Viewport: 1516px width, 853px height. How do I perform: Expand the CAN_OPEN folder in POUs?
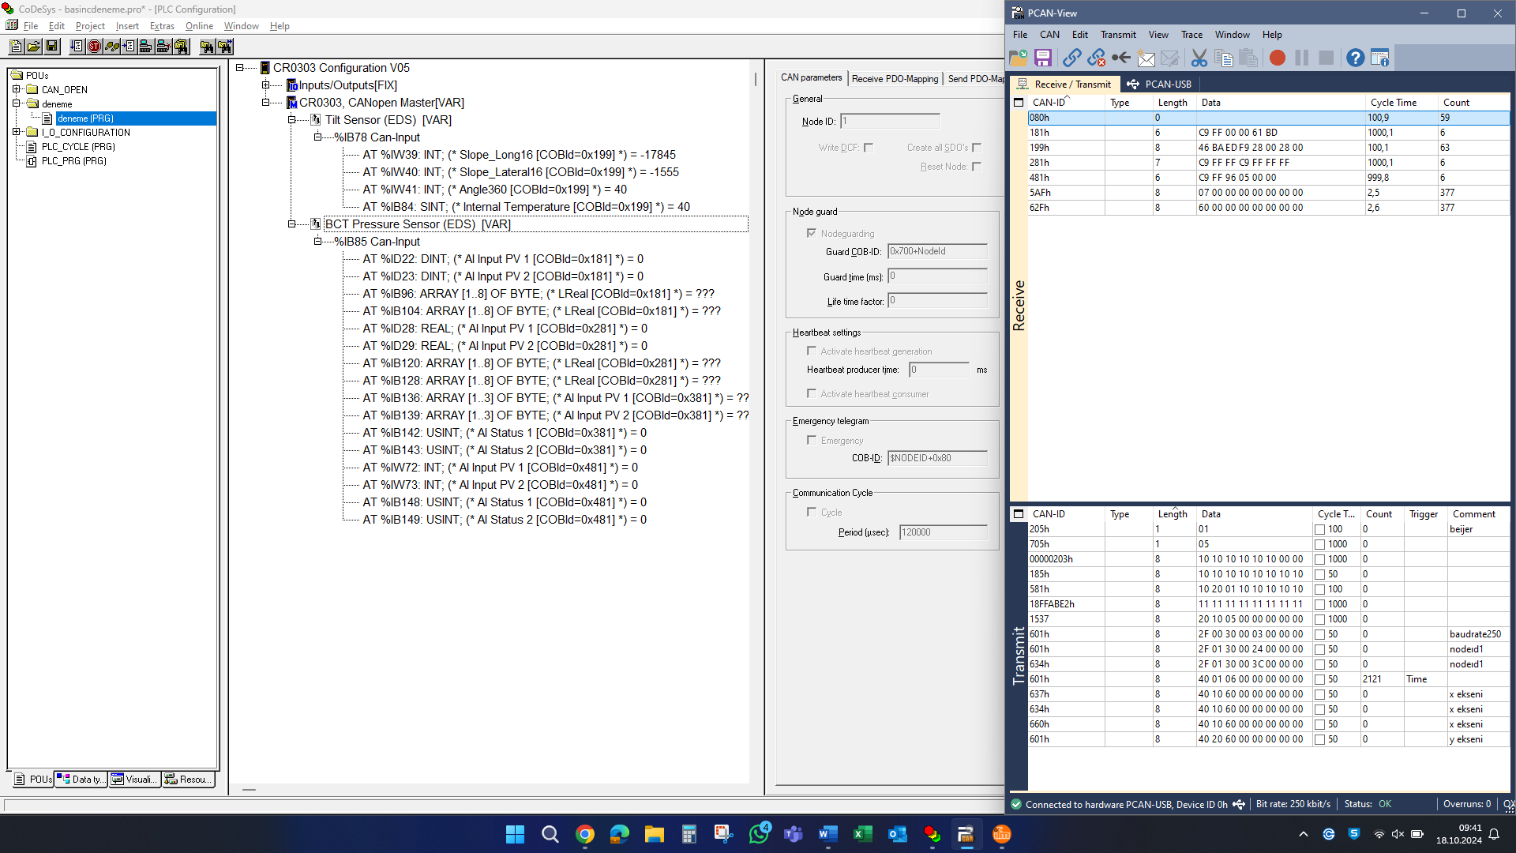point(16,89)
